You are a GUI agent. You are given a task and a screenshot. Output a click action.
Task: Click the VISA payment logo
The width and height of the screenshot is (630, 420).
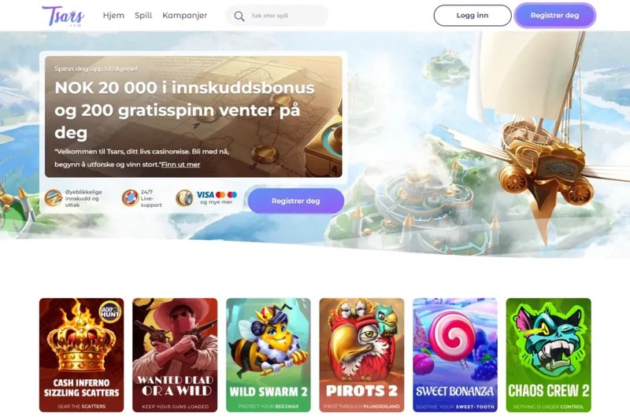206,194
